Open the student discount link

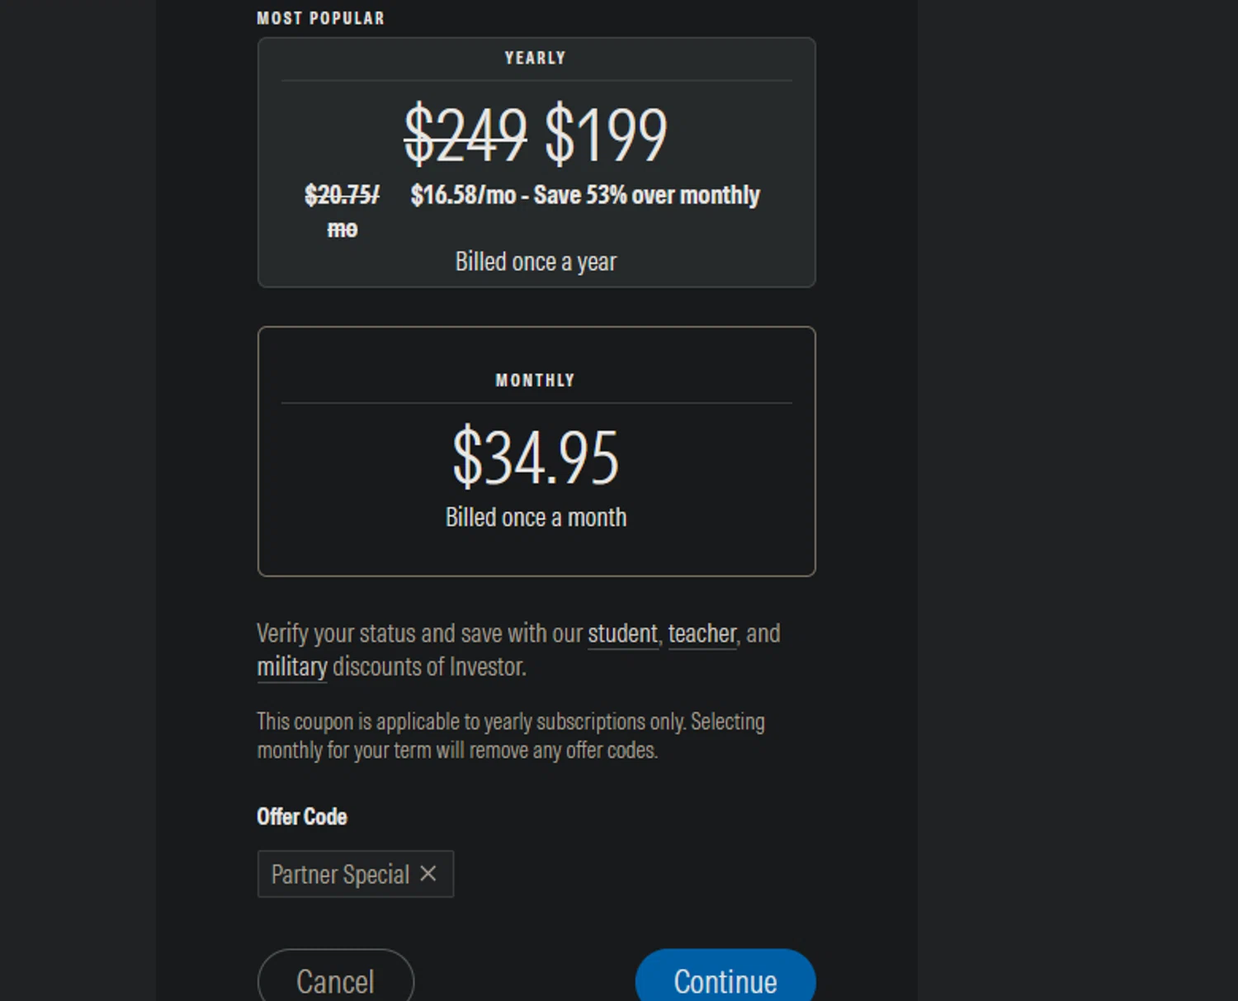622,633
